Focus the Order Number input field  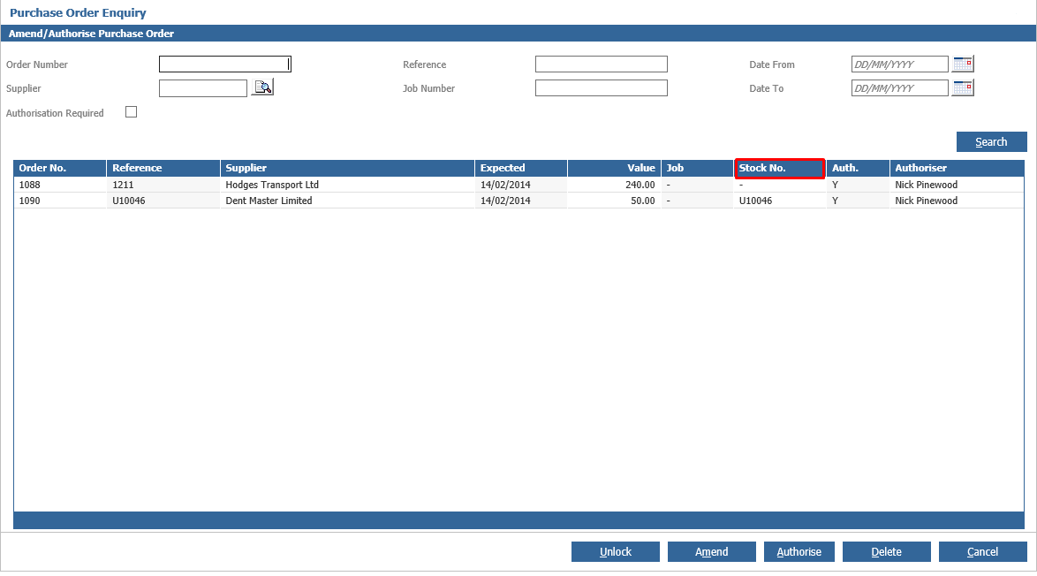pos(224,64)
